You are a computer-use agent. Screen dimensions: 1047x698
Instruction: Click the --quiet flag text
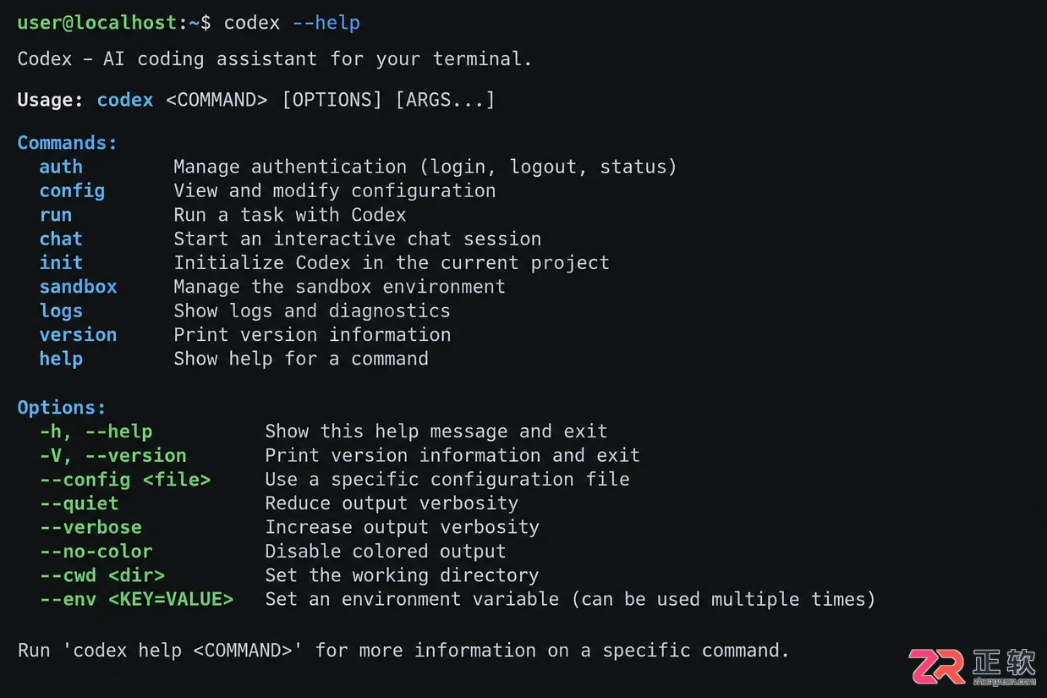[79, 503]
